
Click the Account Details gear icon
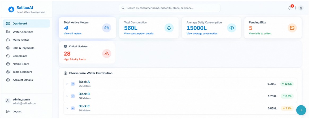click(x=8, y=80)
